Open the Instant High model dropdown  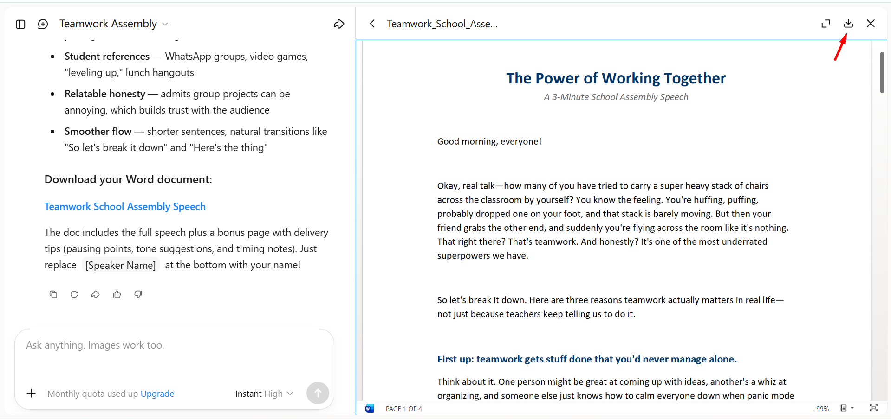(x=264, y=394)
